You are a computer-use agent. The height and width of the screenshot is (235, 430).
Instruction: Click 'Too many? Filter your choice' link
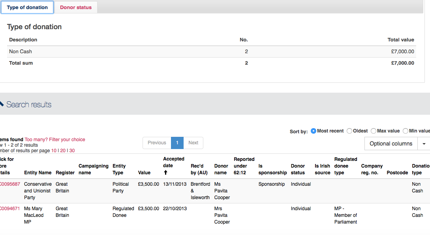coord(55,140)
